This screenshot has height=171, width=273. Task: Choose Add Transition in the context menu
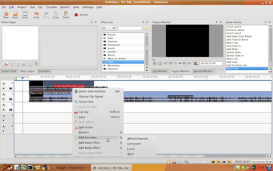click(98, 138)
